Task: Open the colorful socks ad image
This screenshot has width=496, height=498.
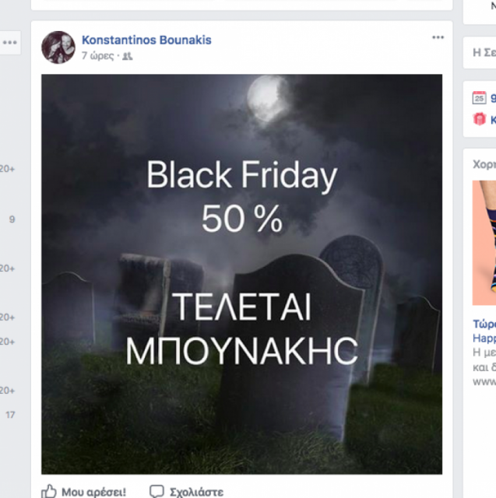Action: [484, 243]
